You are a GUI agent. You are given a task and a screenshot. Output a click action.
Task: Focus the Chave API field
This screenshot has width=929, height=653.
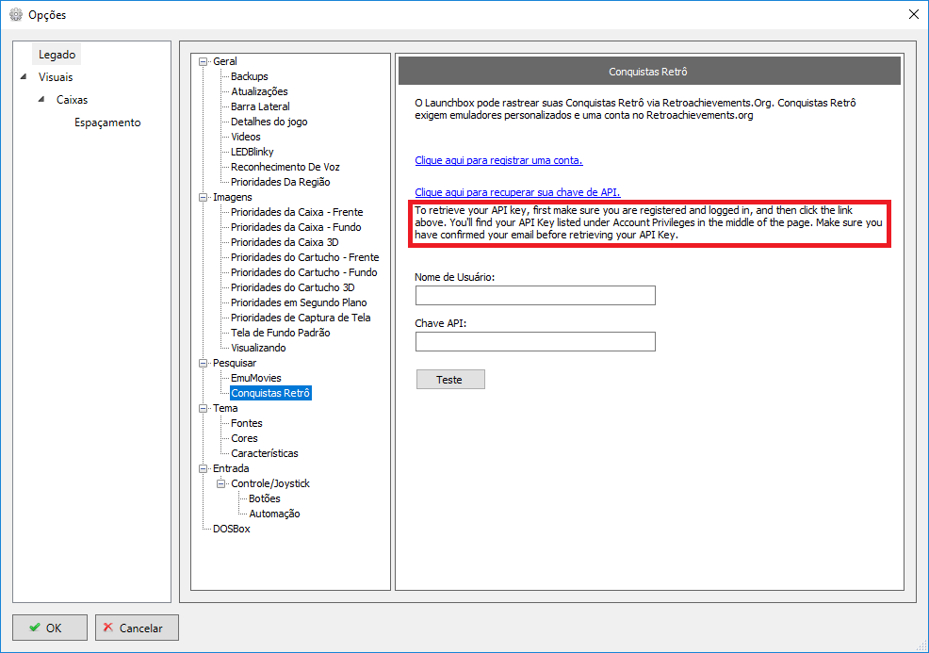point(535,342)
